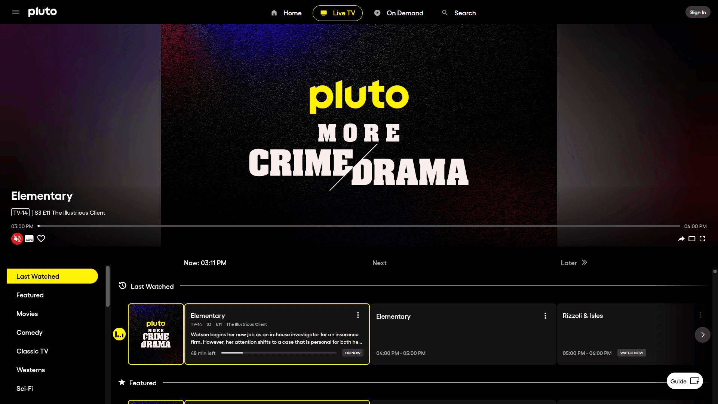This screenshot has width=718, height=404.
Task: Click the now-playing equalizer icon
Action: 119,334
